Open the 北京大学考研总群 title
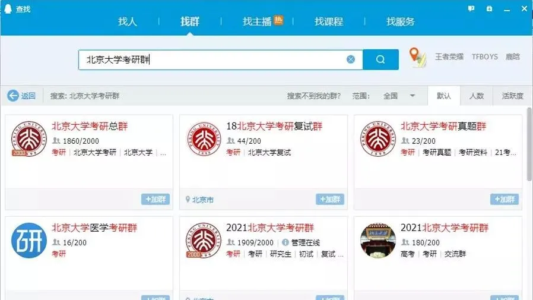 click(90, 126)
